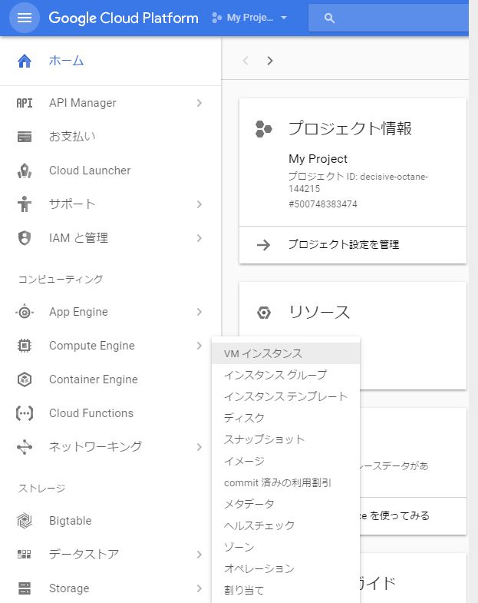Click the API Manager icon
This screenshot has width=478, height=603.
pyautogui.click(x=25, y=103)
